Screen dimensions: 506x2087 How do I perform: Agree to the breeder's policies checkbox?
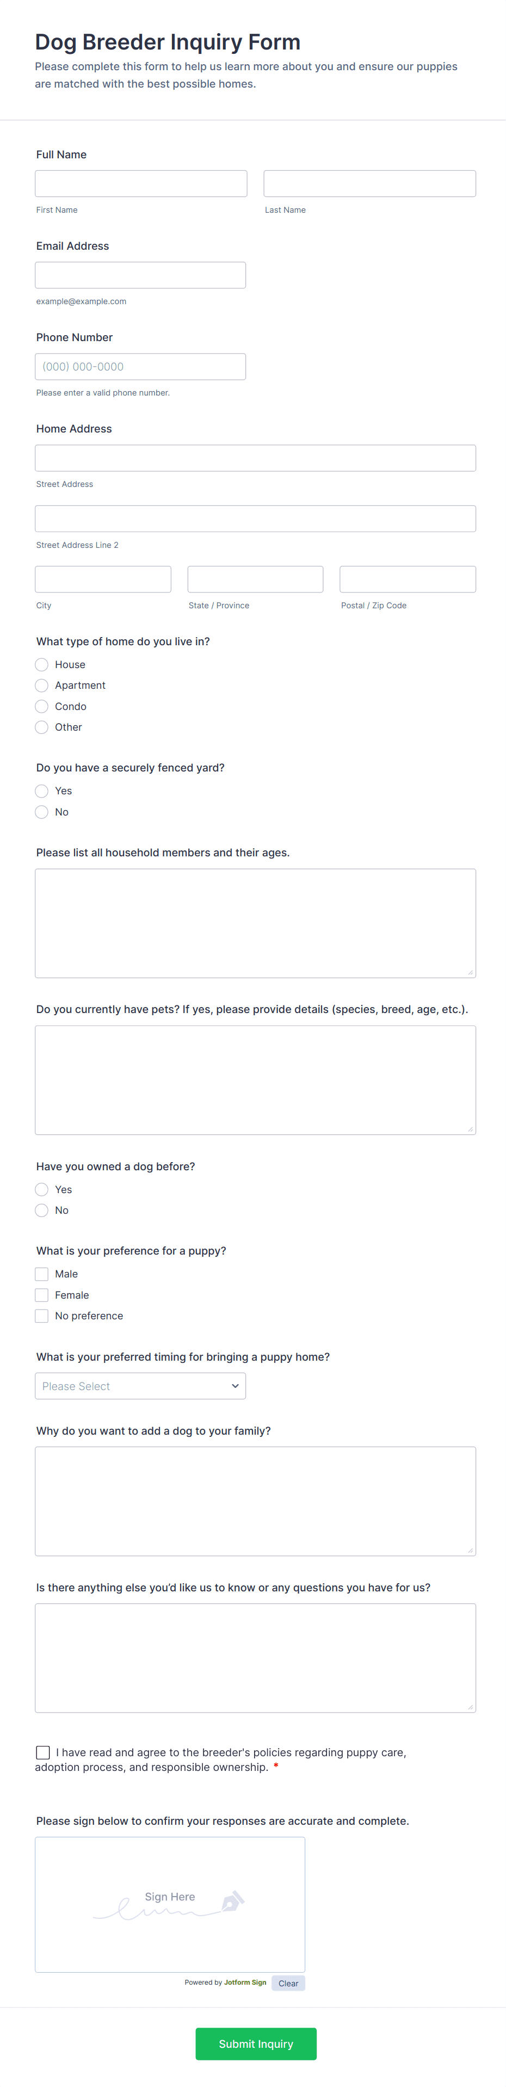[x=43, y=1752]
